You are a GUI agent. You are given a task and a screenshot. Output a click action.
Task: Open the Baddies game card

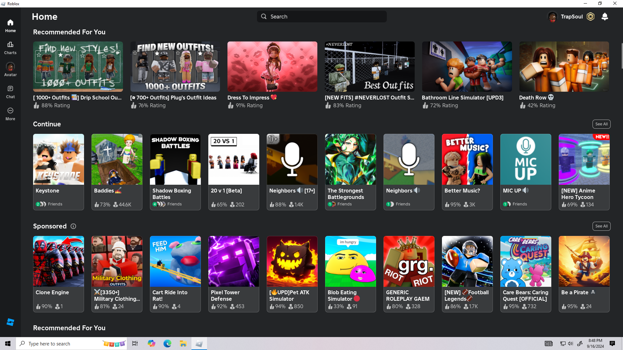tap(117, 172)
